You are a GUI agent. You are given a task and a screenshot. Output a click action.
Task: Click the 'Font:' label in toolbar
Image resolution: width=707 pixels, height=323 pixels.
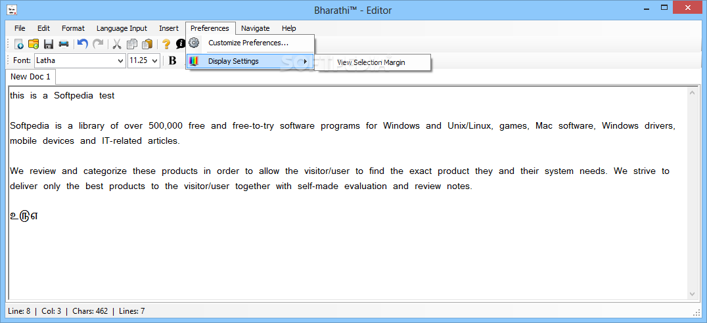22,60
